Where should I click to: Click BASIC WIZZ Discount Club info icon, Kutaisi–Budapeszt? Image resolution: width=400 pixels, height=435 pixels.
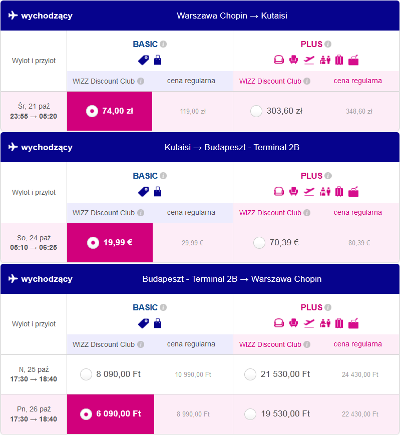tap(141, 213)
